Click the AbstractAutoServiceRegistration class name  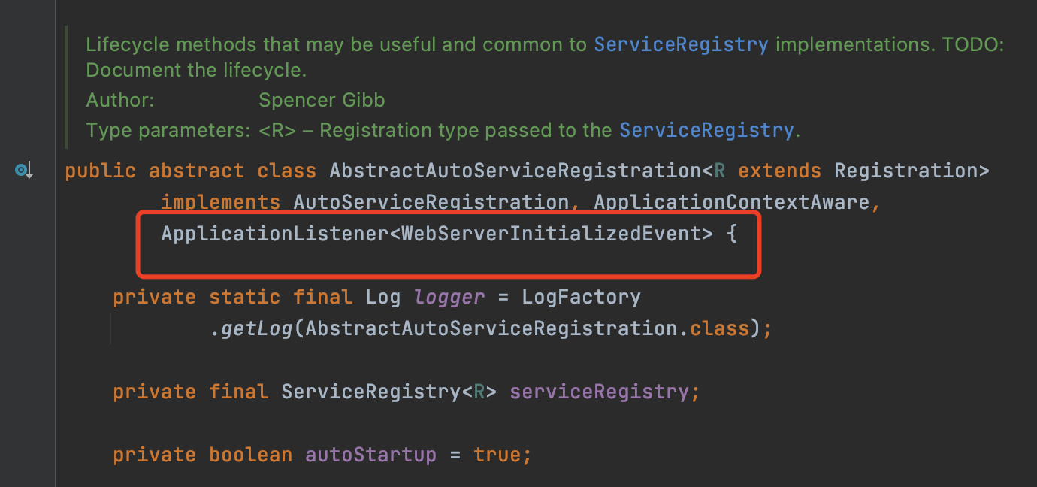coord(515,171)
